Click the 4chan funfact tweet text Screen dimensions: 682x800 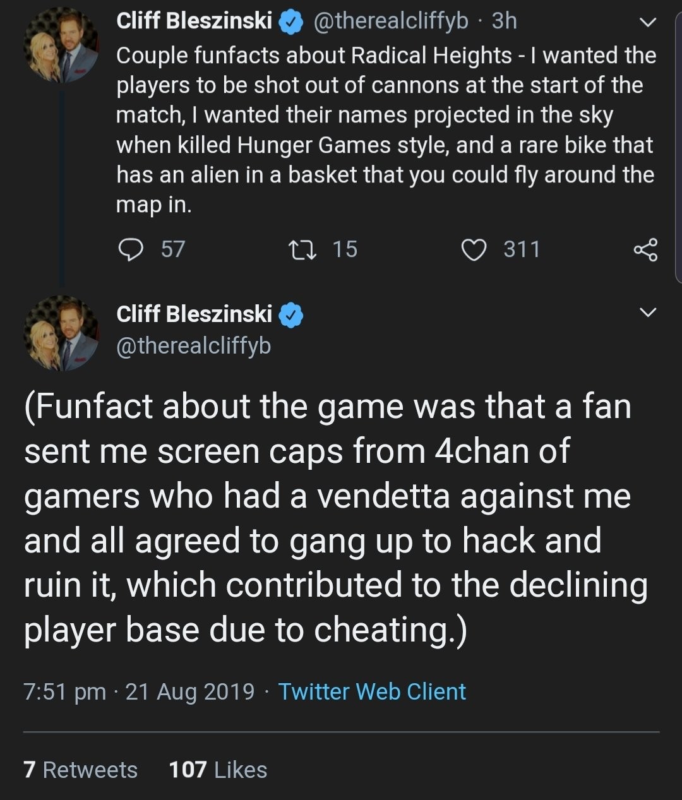pos(328,518)
